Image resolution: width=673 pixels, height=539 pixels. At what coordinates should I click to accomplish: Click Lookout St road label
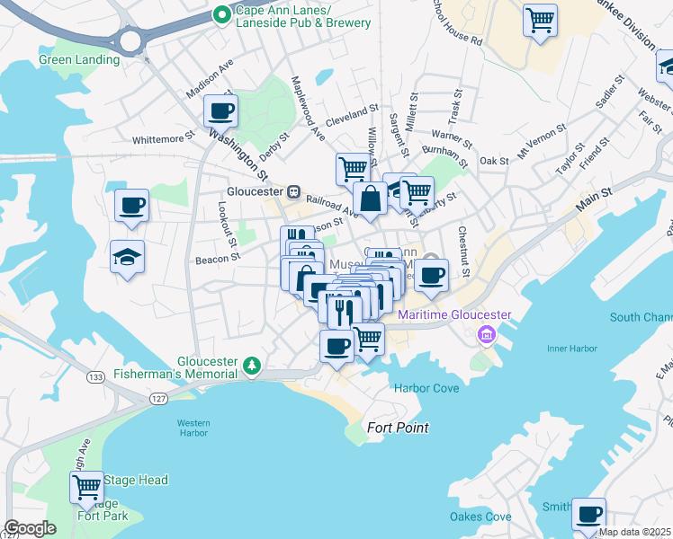(228, 225)
